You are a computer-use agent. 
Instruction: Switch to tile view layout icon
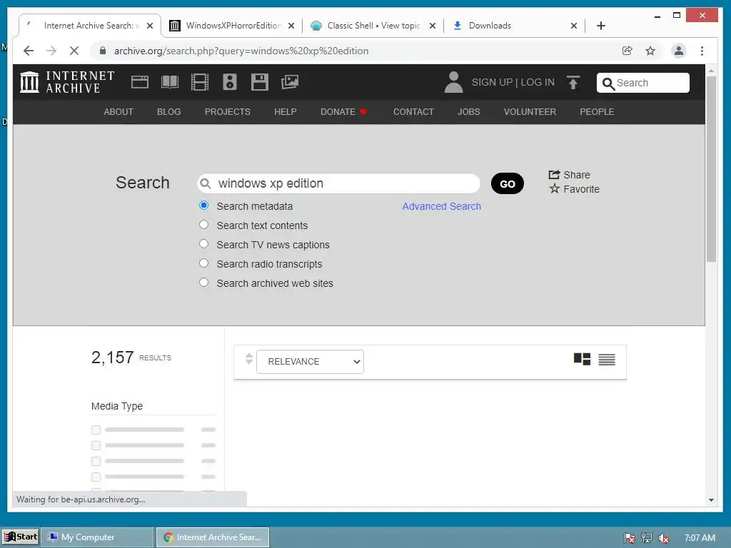pos(582,360)
